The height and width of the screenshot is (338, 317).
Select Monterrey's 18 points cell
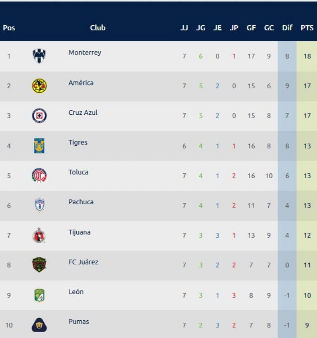[307, 56]
